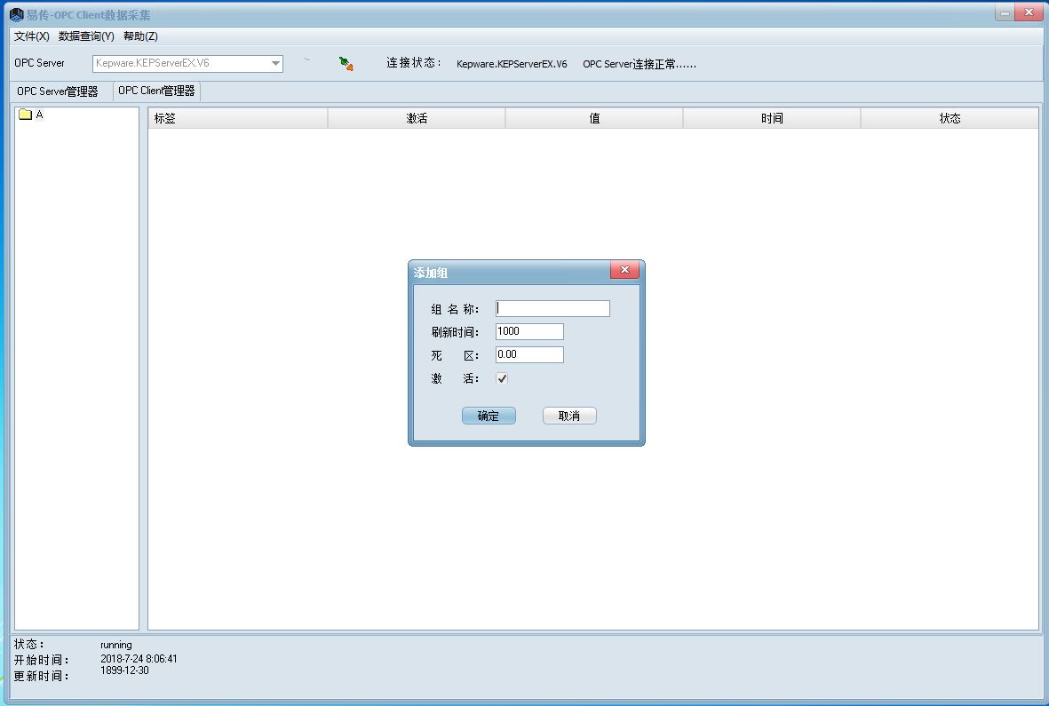
Task: Minimize the main application window
Action: pyautogui.click(x=1005, y=13)
